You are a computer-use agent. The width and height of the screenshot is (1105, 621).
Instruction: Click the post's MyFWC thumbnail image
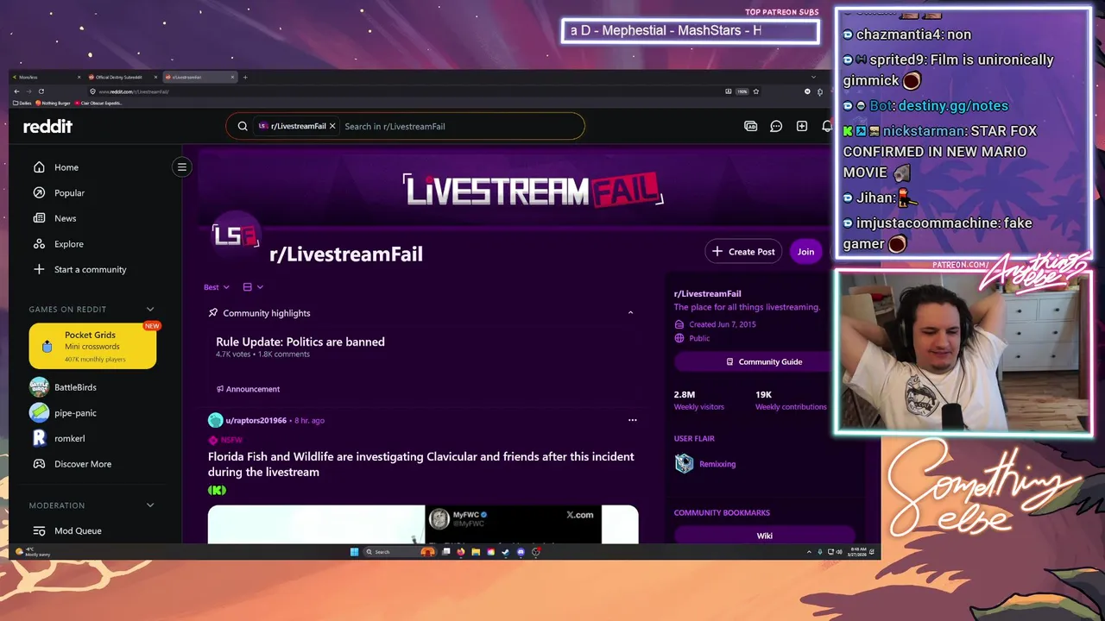point(423,524)
